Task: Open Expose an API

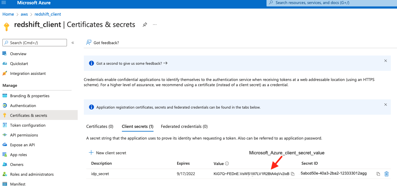Action: click(22, 145)
